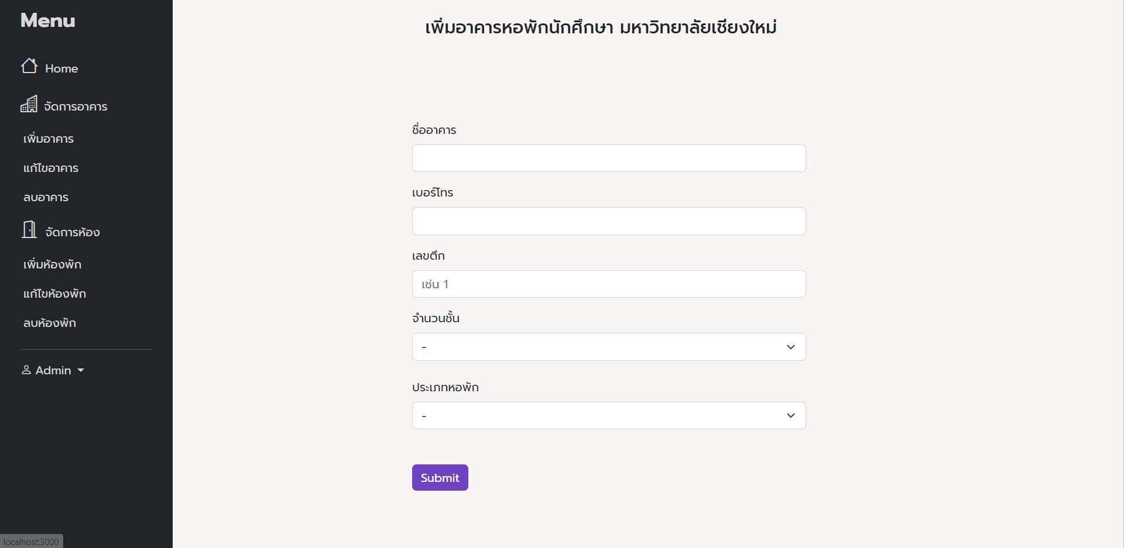1124x548 pixels.
Task: Click the chevron on the ประเภทหอพัก selector
Action: click(791, 415)
